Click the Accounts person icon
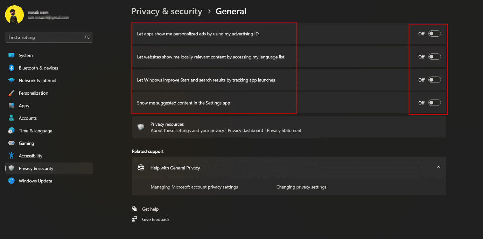The height and width of the screenshot is (239, 483). point(12,118)
